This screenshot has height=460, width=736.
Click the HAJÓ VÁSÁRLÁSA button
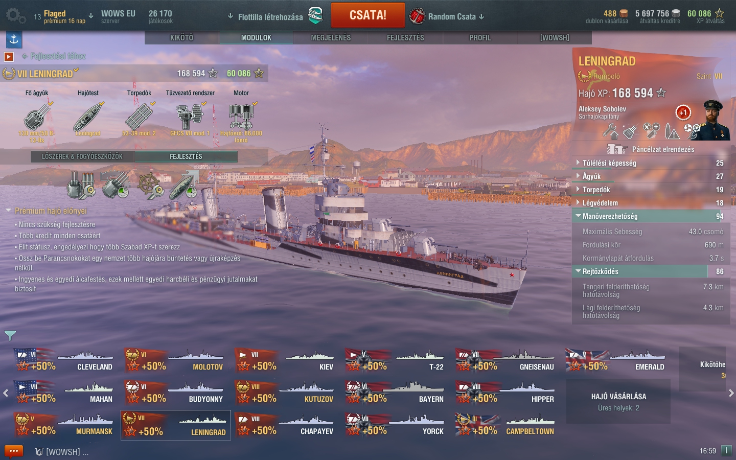[x=618, y=401]
